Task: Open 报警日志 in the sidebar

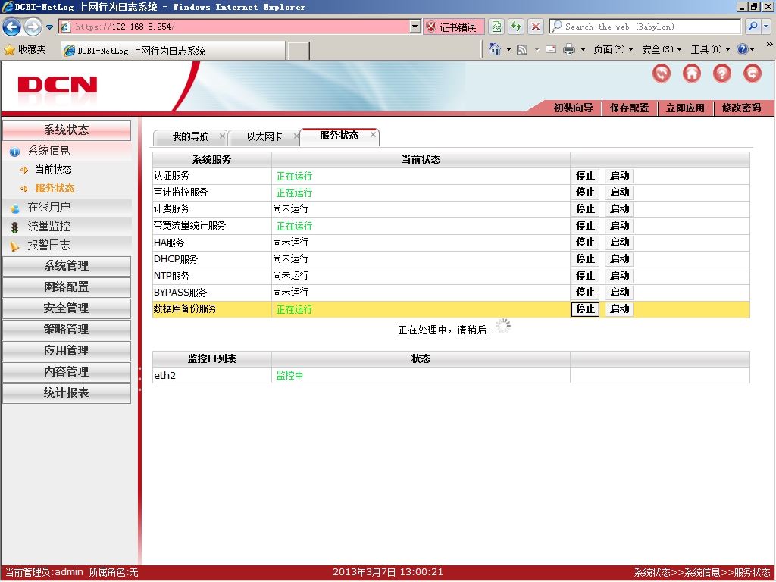Action: pos(48,246)
